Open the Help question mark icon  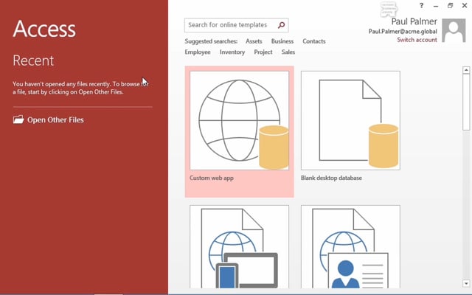[x=421, y=5]
